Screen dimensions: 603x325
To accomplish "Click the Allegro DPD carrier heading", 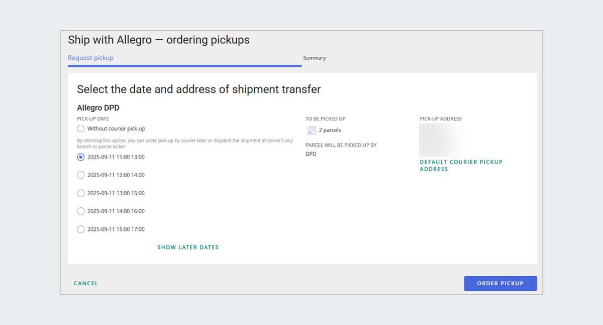I will point(98,108).
